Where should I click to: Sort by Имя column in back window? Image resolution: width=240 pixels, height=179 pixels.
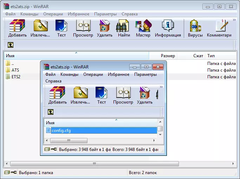tap(76, 56)
